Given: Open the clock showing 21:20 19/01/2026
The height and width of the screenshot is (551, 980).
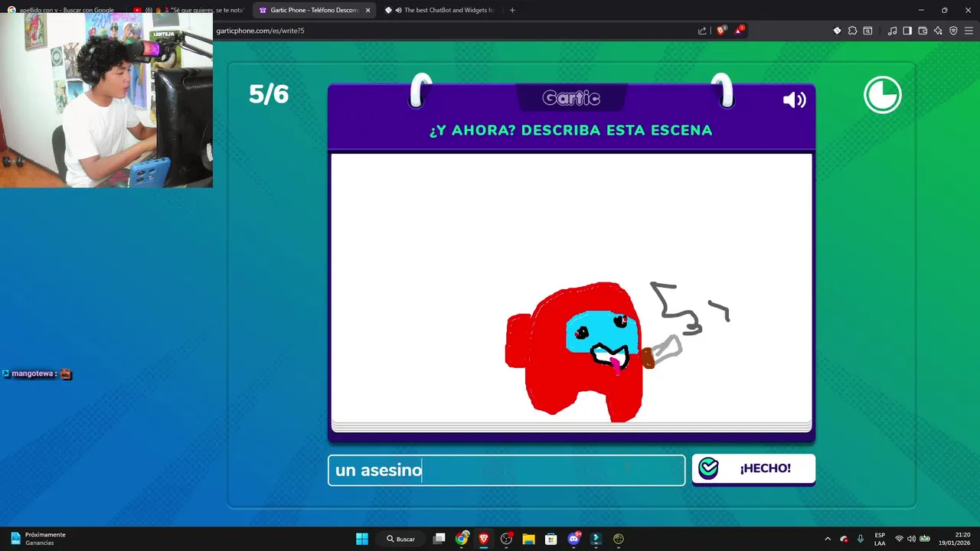Looking at the screenshot, I should 955,539.
